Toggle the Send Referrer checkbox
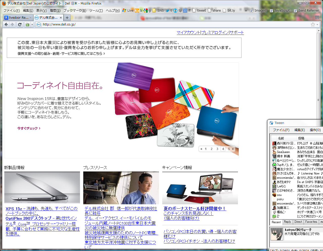This screenshot has width=323, height=251. click(295, 11)
